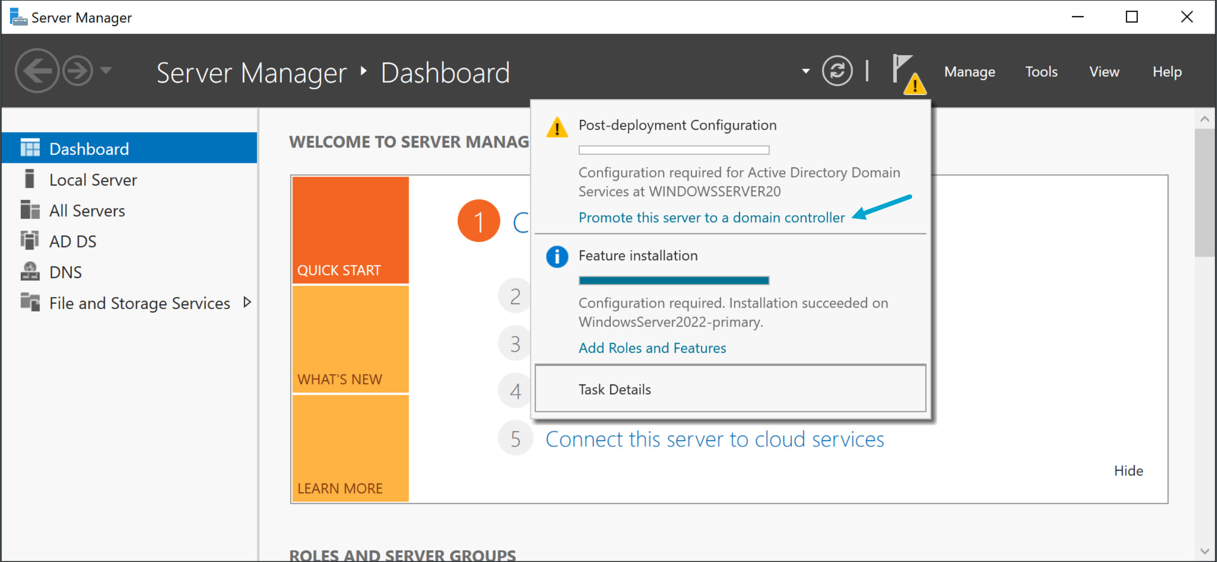Click the refresh dashboard icon
The width and height of the screenshot is (1217, 562).
coord(837,71)
